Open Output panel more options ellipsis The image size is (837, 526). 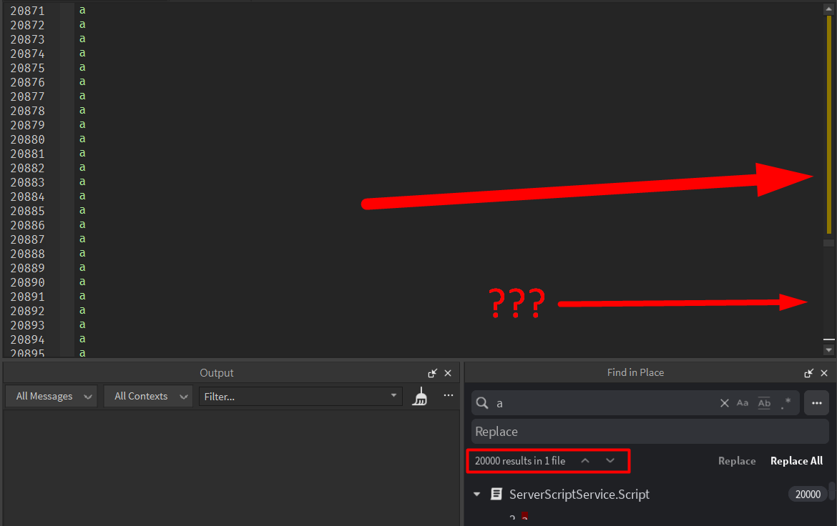point(449,395)
